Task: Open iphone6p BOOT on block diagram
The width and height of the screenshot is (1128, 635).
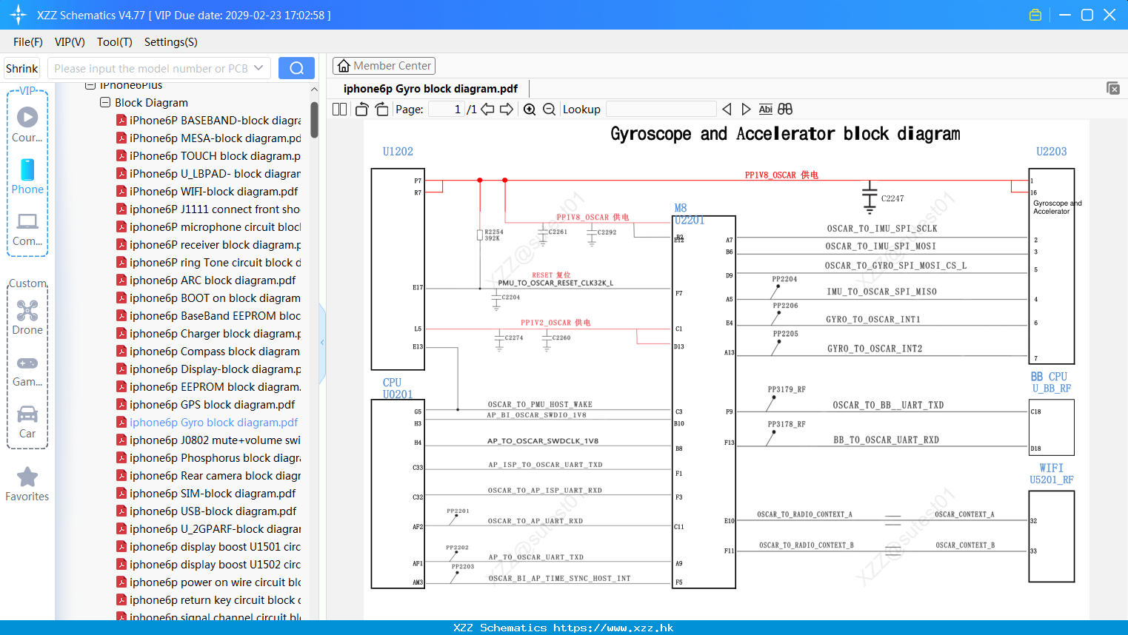Action: point(209,298)
